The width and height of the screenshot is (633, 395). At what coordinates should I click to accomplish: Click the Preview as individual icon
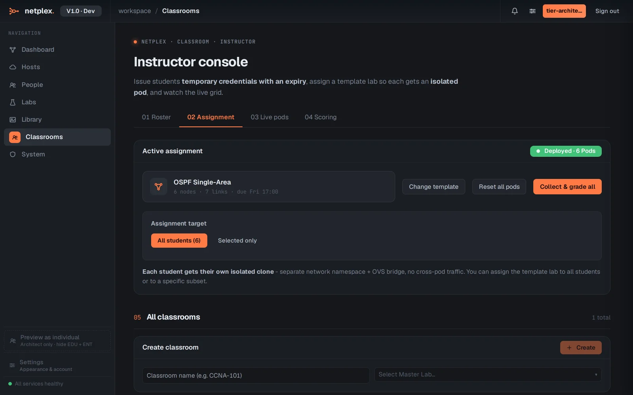(x=13, y=340)
